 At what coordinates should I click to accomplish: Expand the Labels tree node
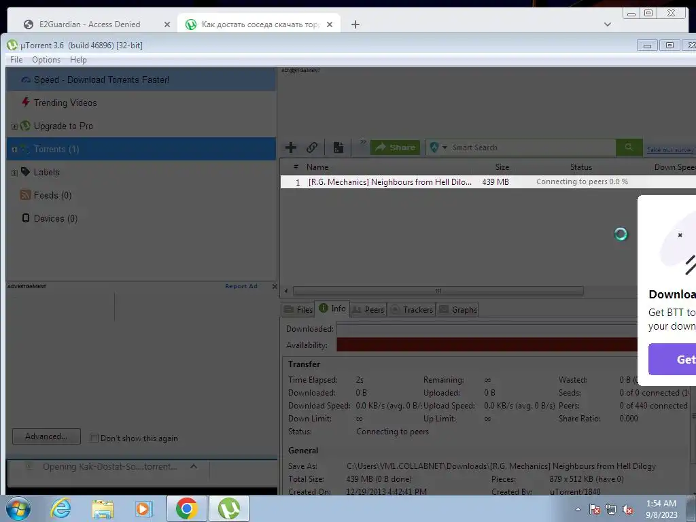click(15, 173)
